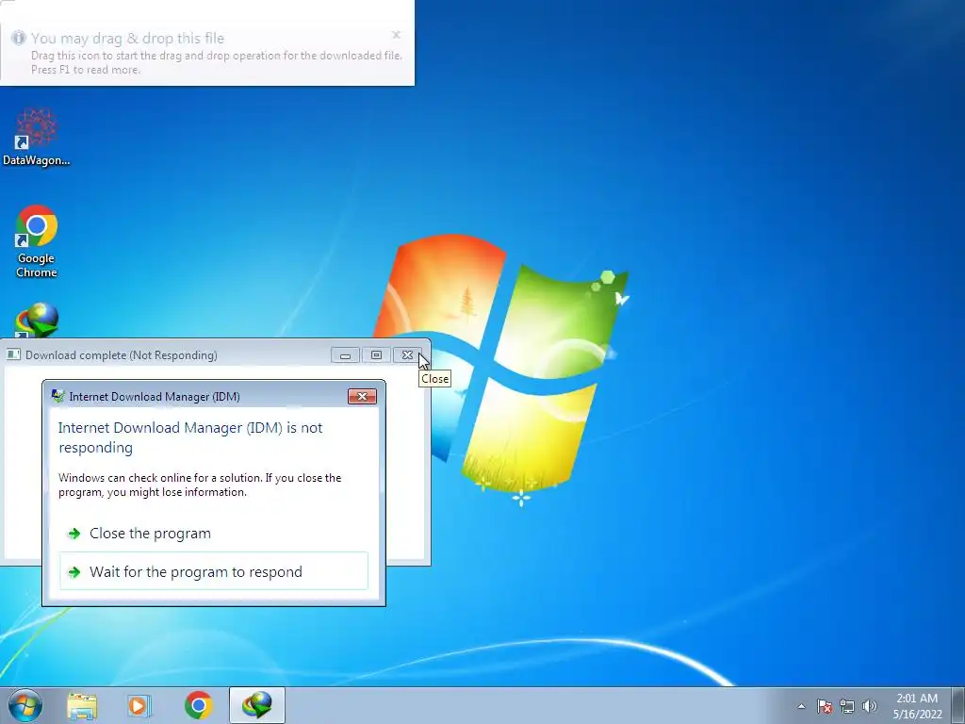
Task: Click the Download complete window title icon
Action: [13, 354]
